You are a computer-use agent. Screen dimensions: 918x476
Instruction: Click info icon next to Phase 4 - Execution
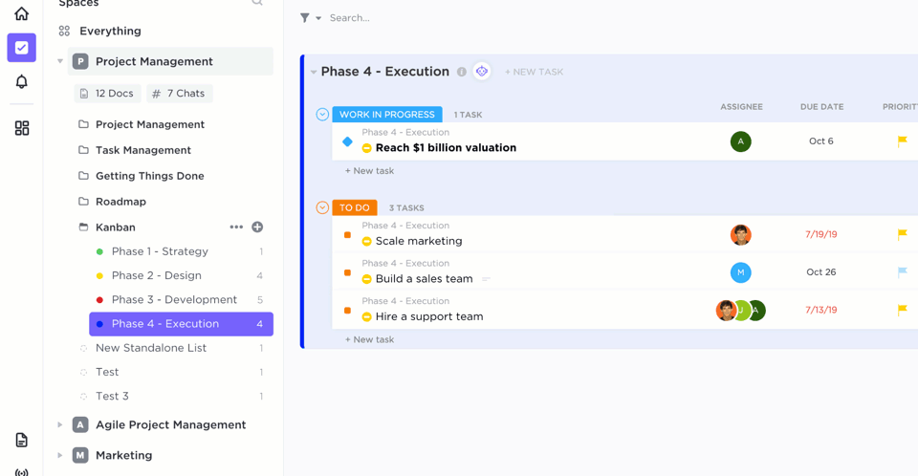462,72
